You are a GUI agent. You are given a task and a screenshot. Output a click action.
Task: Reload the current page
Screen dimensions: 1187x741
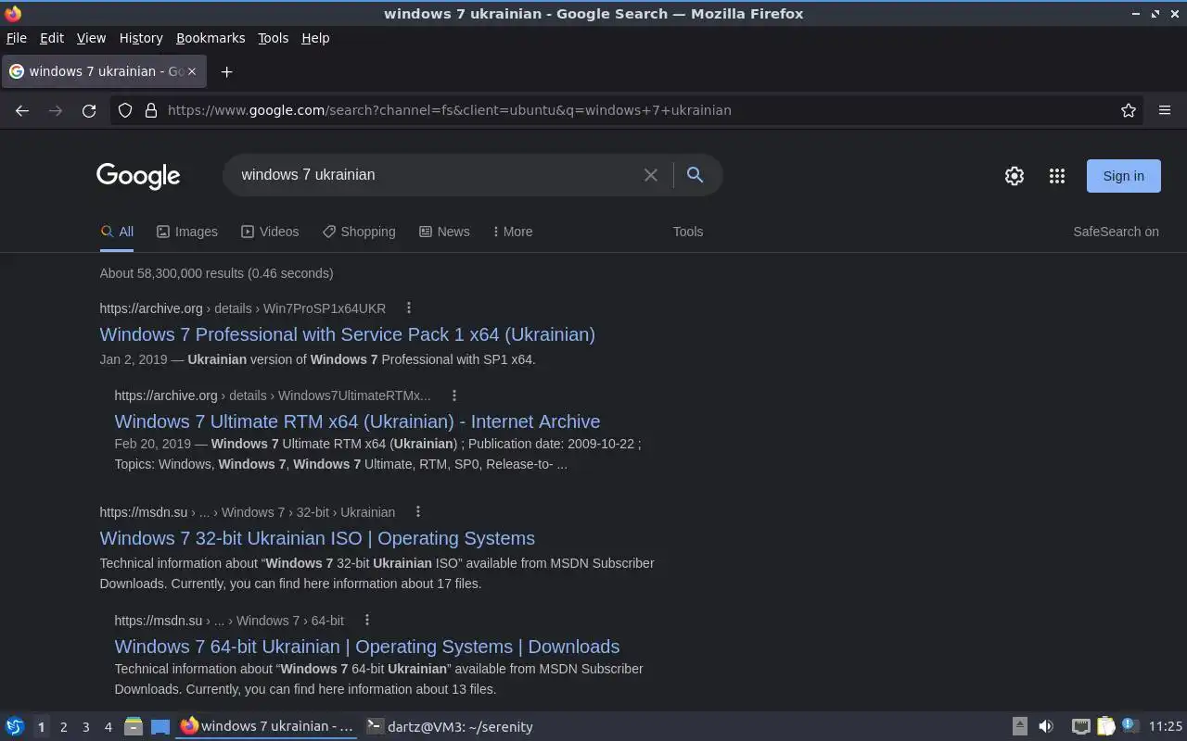click(89, 110)
